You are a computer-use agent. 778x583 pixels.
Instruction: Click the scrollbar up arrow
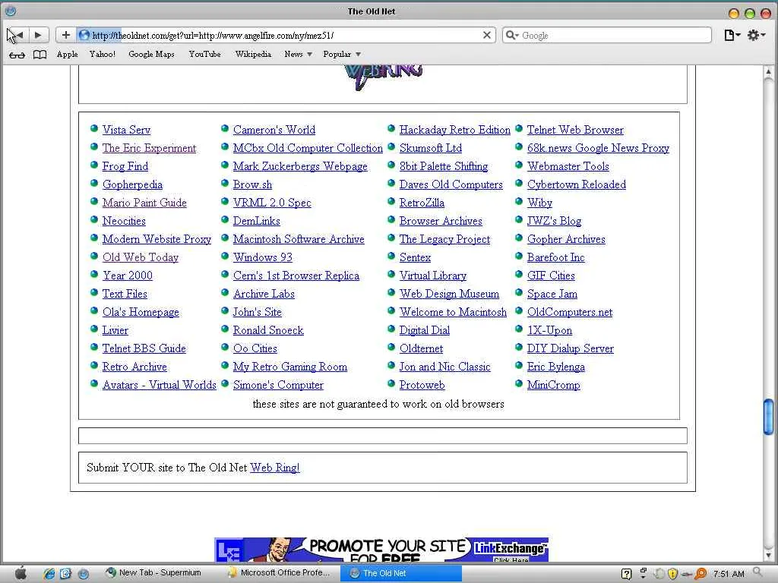pos(768,72)
